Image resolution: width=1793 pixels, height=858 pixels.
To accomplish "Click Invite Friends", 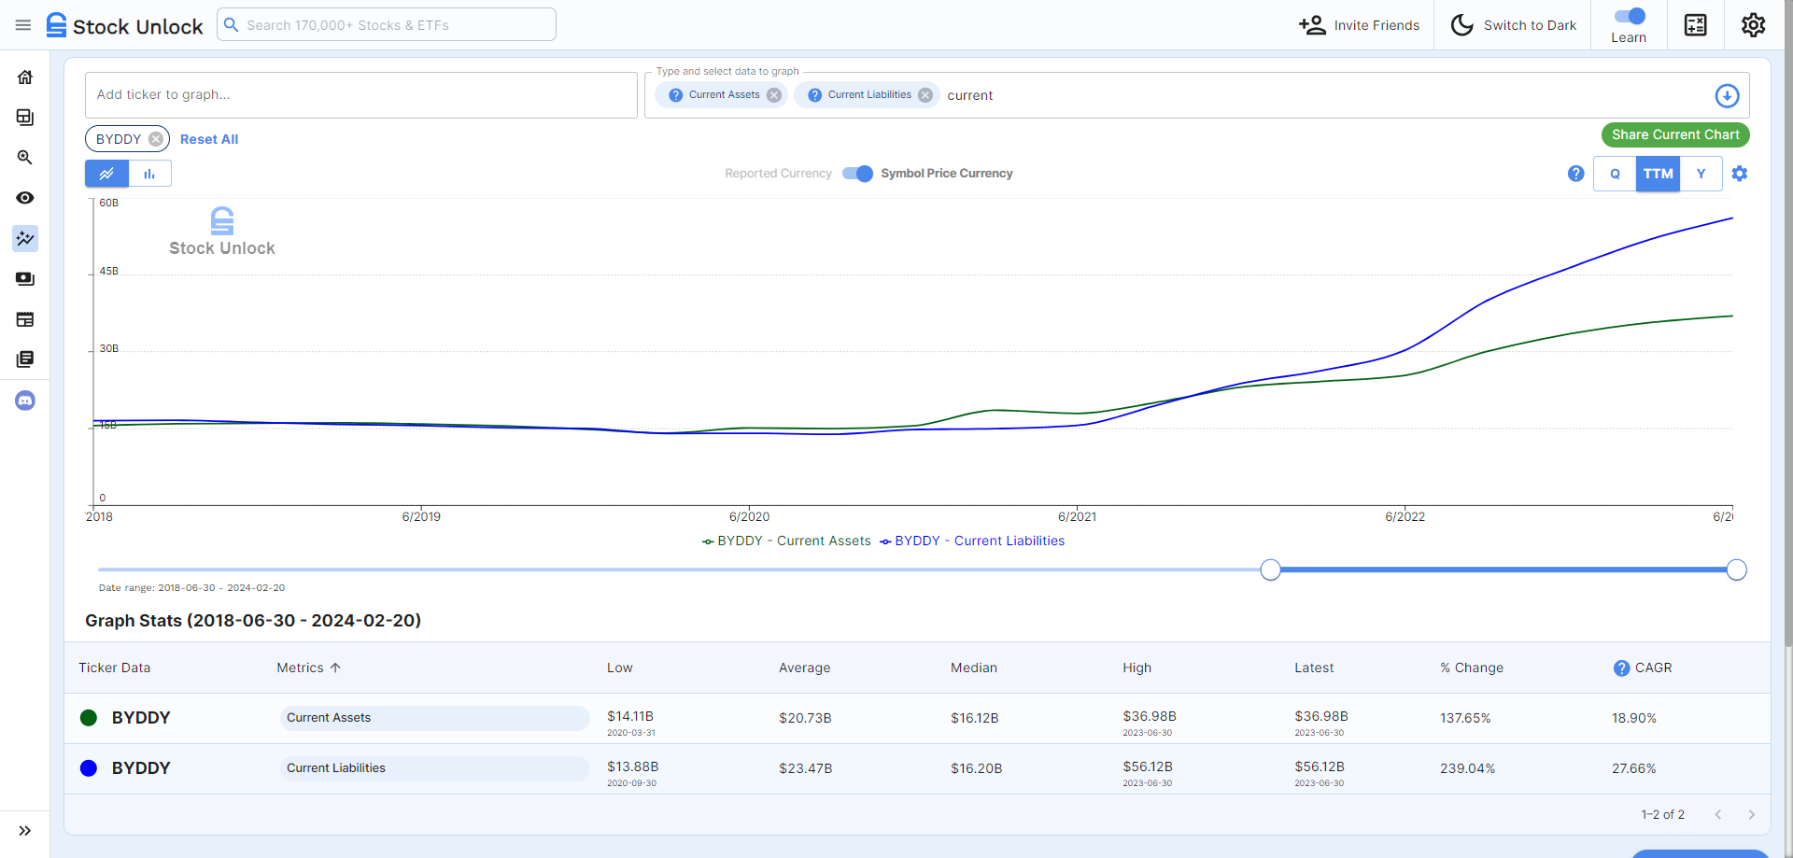I will (1359, 25).
